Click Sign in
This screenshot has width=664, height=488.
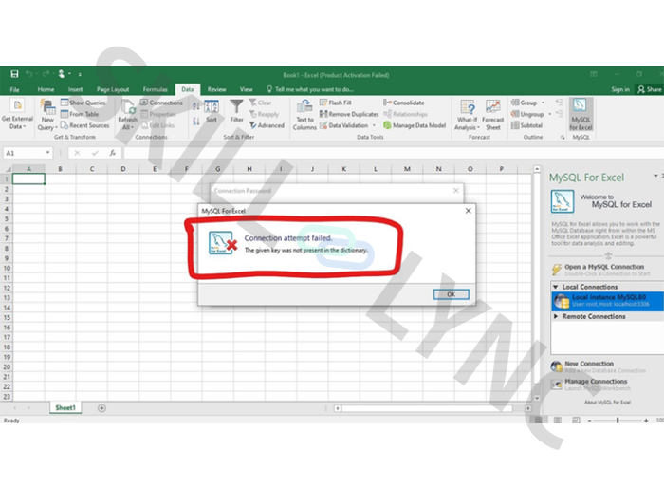(620, 89)
